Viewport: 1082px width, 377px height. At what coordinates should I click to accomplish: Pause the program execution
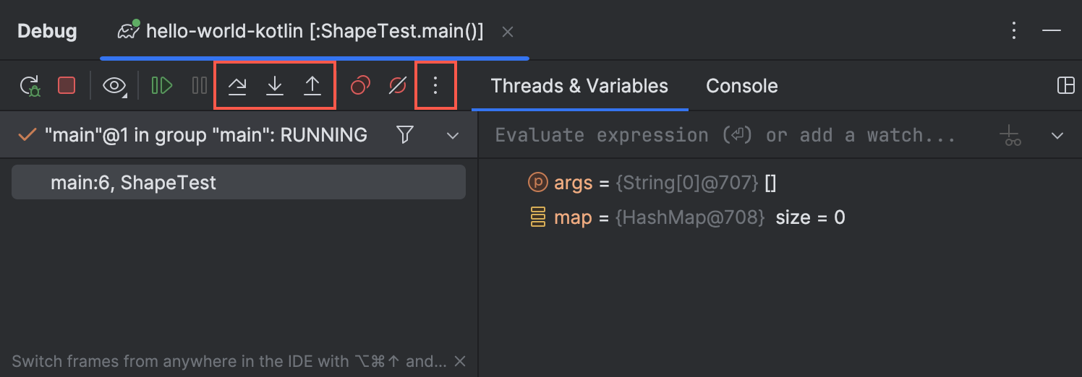point(200,86)
